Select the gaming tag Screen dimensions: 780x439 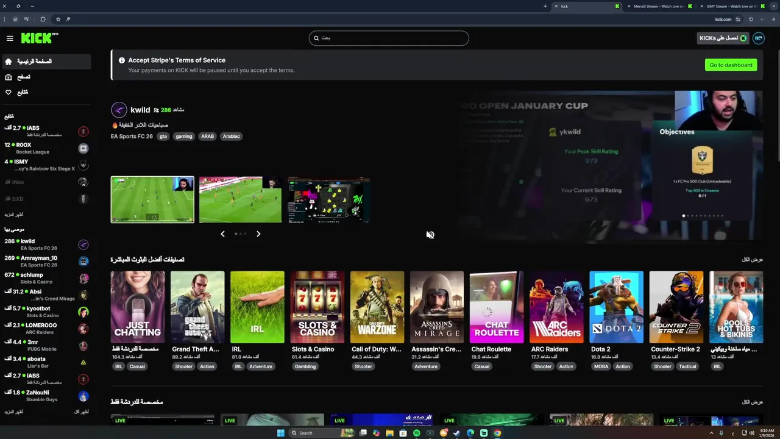coord(184,137)
